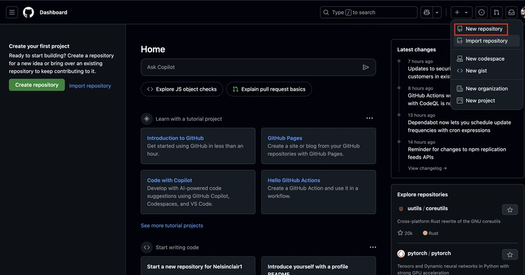Click the Dashboard title in the header
525x275 pixels.
pos(53,12)
